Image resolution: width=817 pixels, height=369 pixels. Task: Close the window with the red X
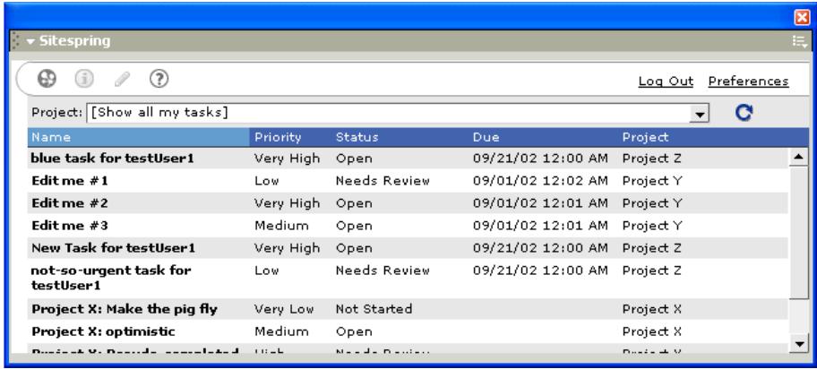[x=802, y=18]
